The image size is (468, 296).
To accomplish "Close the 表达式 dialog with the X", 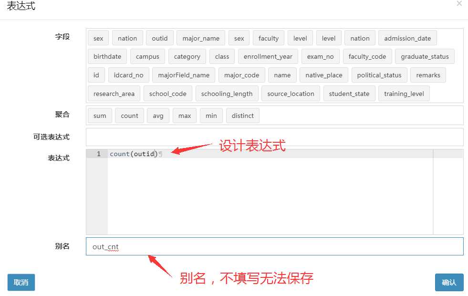I will coord(459,3).
